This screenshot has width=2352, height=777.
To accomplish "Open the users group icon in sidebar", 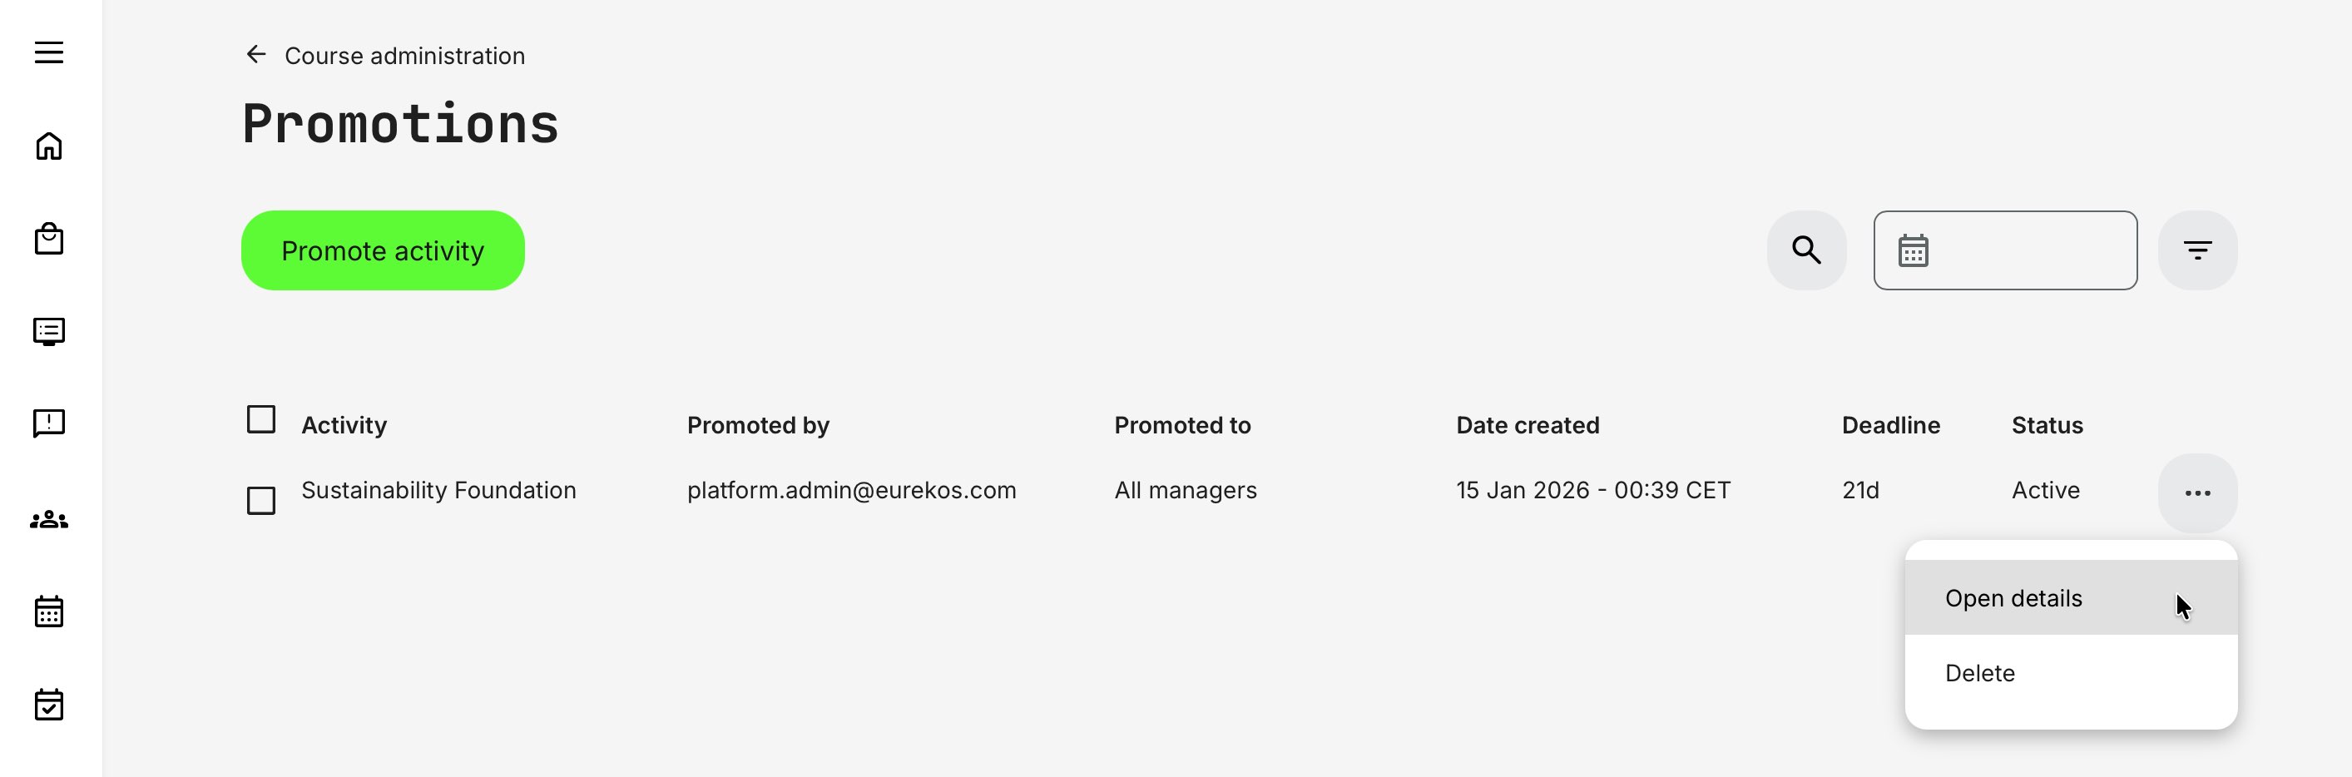I will pos(48,517).
